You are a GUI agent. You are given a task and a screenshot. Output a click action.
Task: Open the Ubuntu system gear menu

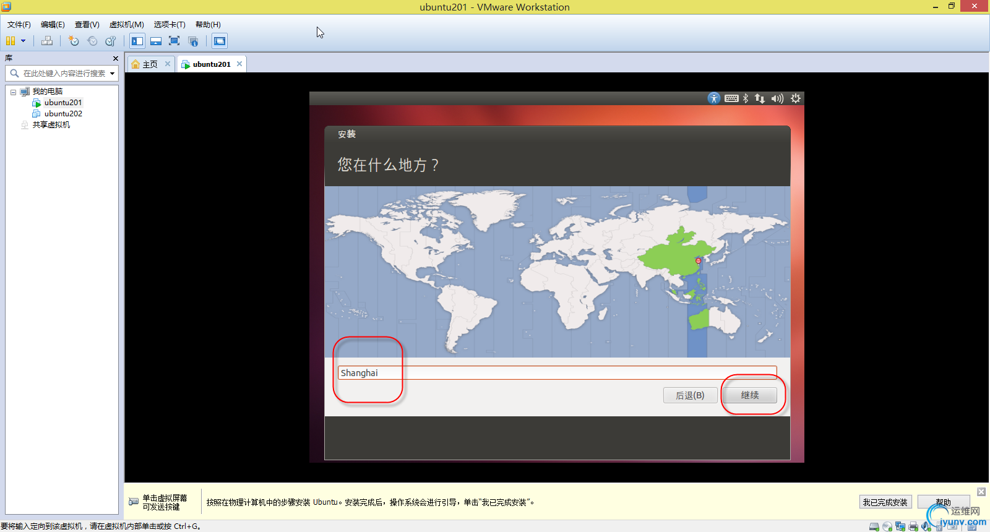tap(796, 98)
